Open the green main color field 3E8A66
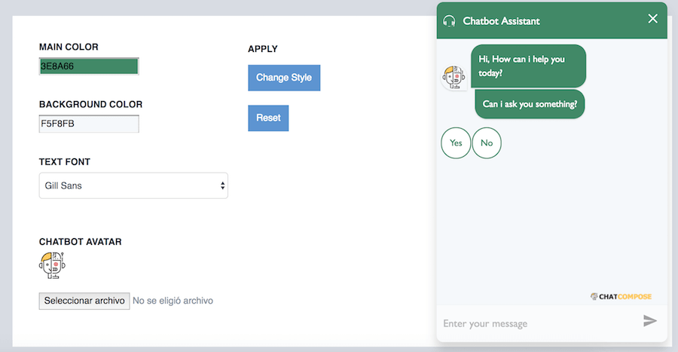The image size is (678, 352). (89, 66)
